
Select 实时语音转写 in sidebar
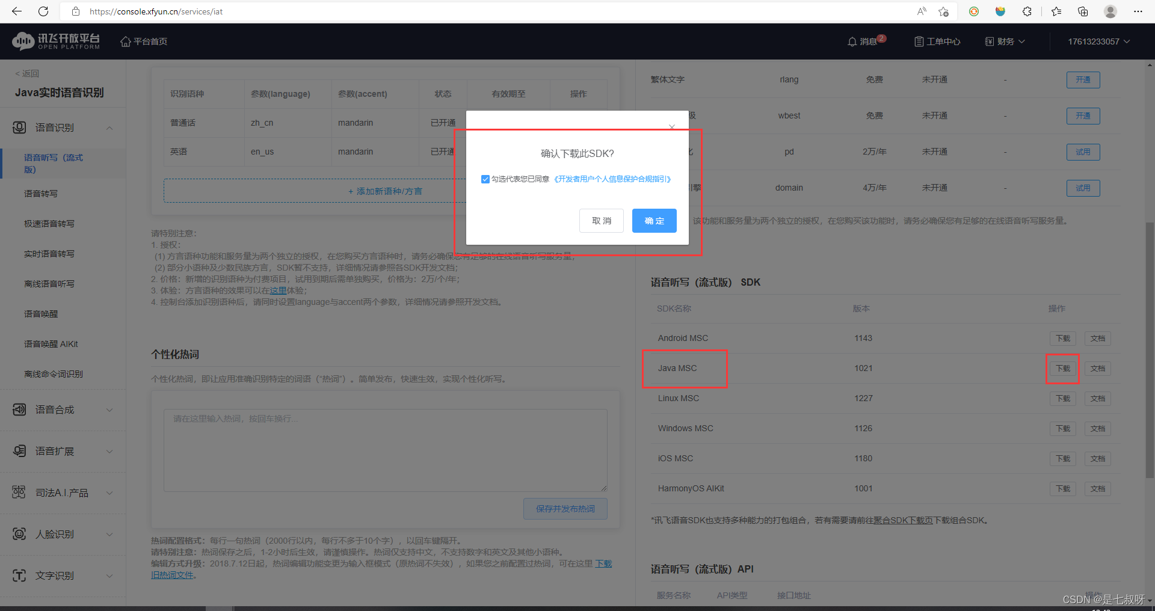(x=49, y=254)
